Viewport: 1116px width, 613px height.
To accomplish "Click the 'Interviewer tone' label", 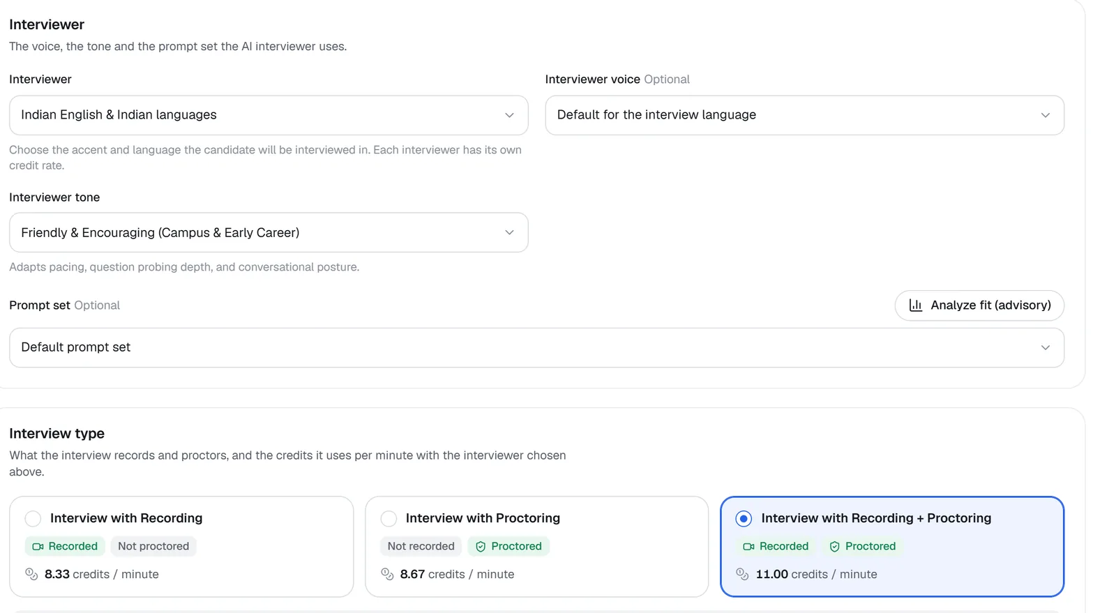I will [54, 197].
